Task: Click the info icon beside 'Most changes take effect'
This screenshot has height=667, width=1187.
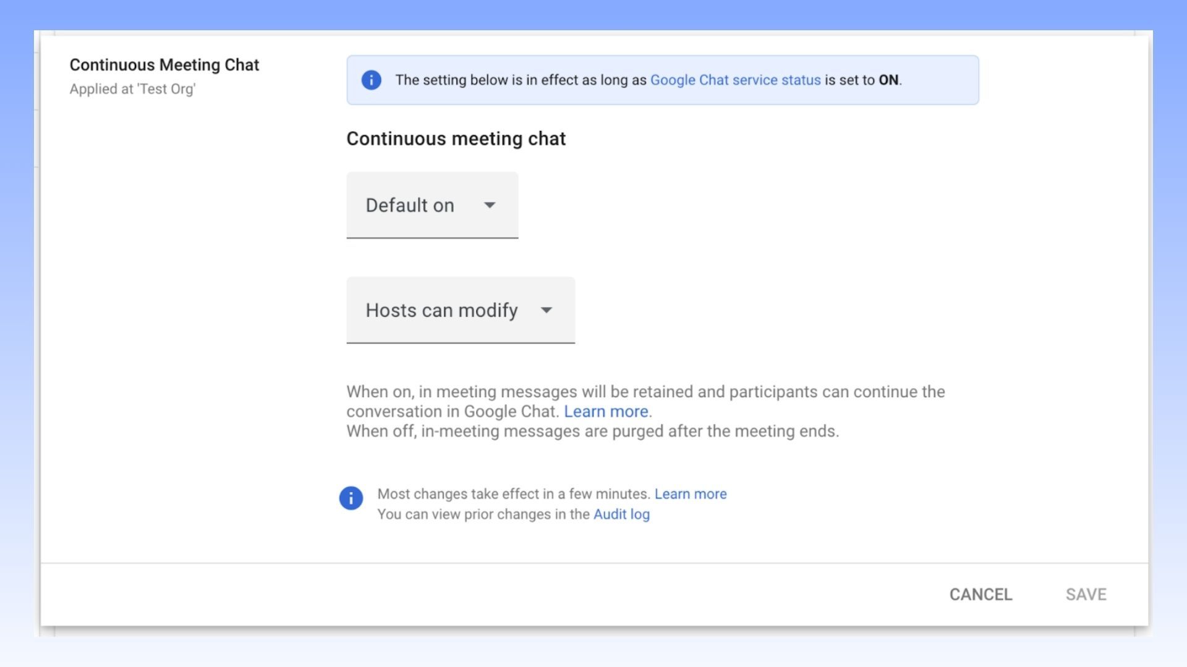Action: click(x=351, y=498)
